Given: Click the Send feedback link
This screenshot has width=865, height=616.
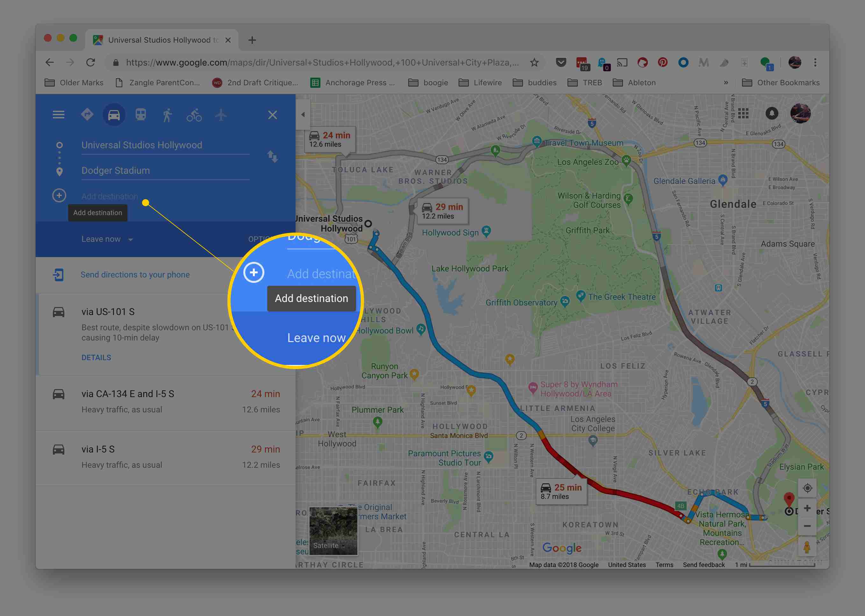Looking at the screenshot, I should click(704, 565).
